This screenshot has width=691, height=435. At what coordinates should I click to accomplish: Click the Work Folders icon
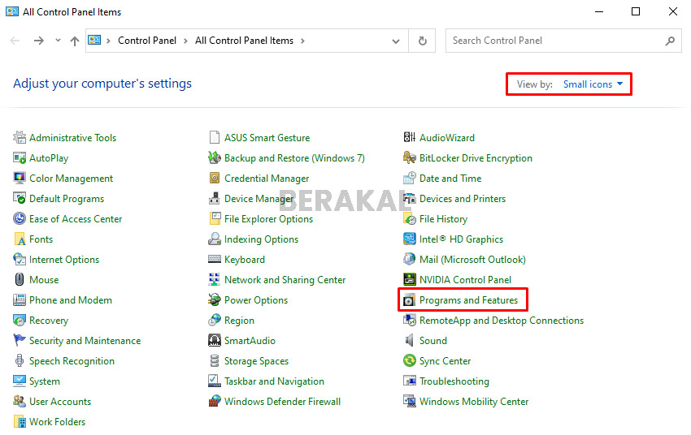[20, 421]
